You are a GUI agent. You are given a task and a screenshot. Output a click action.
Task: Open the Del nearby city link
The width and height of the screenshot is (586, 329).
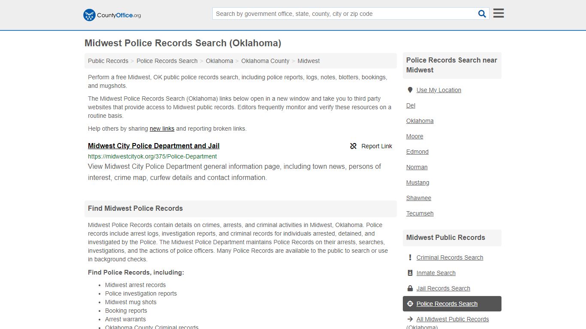(x=411, y=105)
